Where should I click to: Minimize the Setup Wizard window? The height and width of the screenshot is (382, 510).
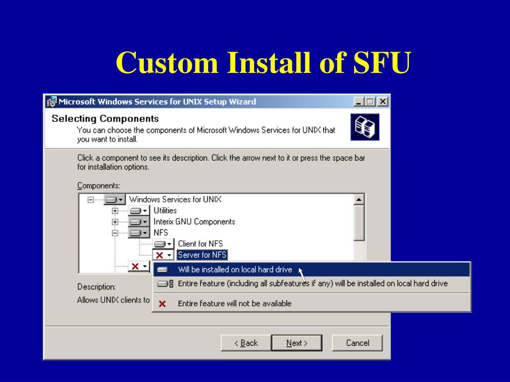[359, 102]
